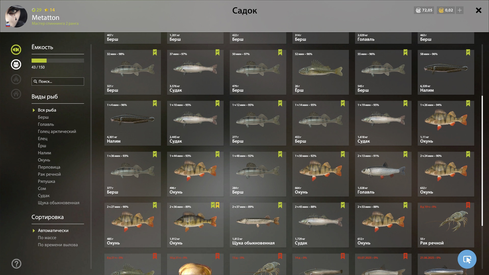This screenshot has height=275, width=489.
Task: Click the gold star trophy marker on 1,912 kg Окунь
Action: point(218,205)
